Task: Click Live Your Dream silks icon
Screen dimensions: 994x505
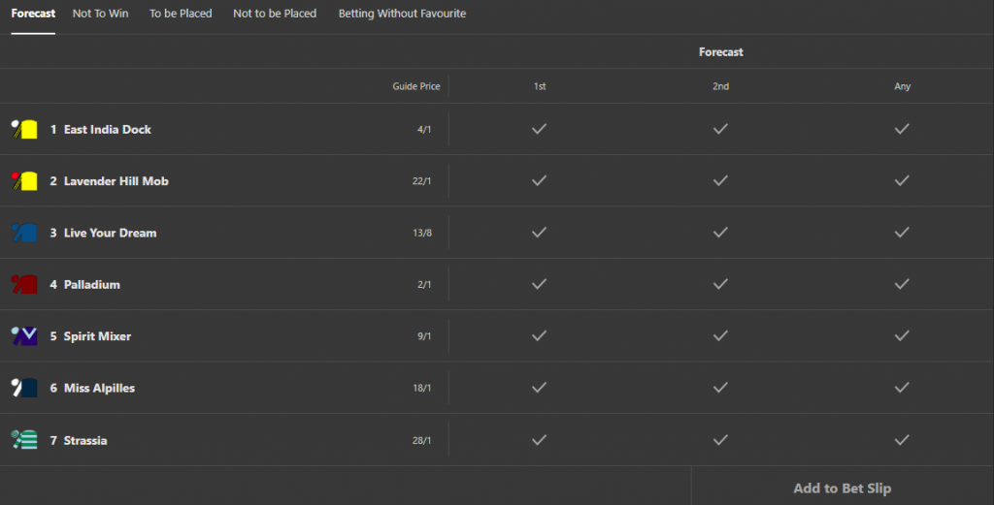Action: pos(25,233)
